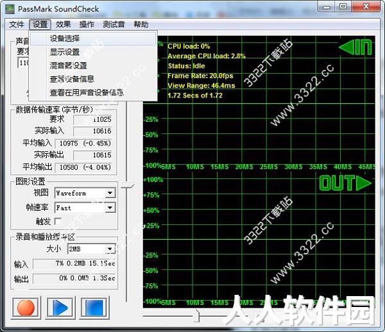Click the CPU load: 0% text
The image size is (385, 332).
tap(189, 46)
